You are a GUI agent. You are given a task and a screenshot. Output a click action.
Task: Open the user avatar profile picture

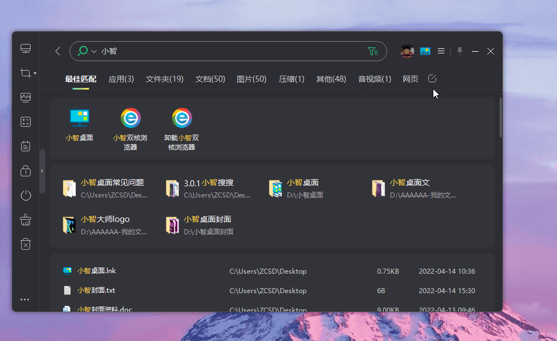click(x=407, y=51)
